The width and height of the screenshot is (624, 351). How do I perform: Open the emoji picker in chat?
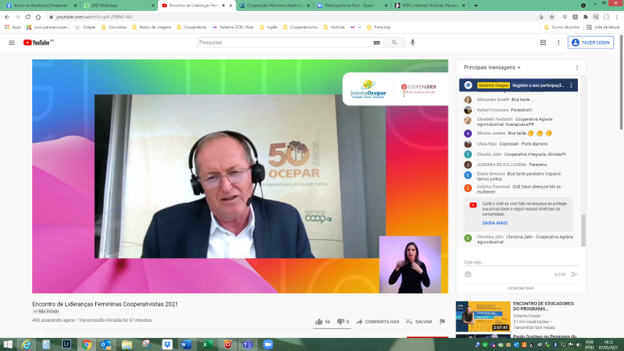(x=468, y=274)
